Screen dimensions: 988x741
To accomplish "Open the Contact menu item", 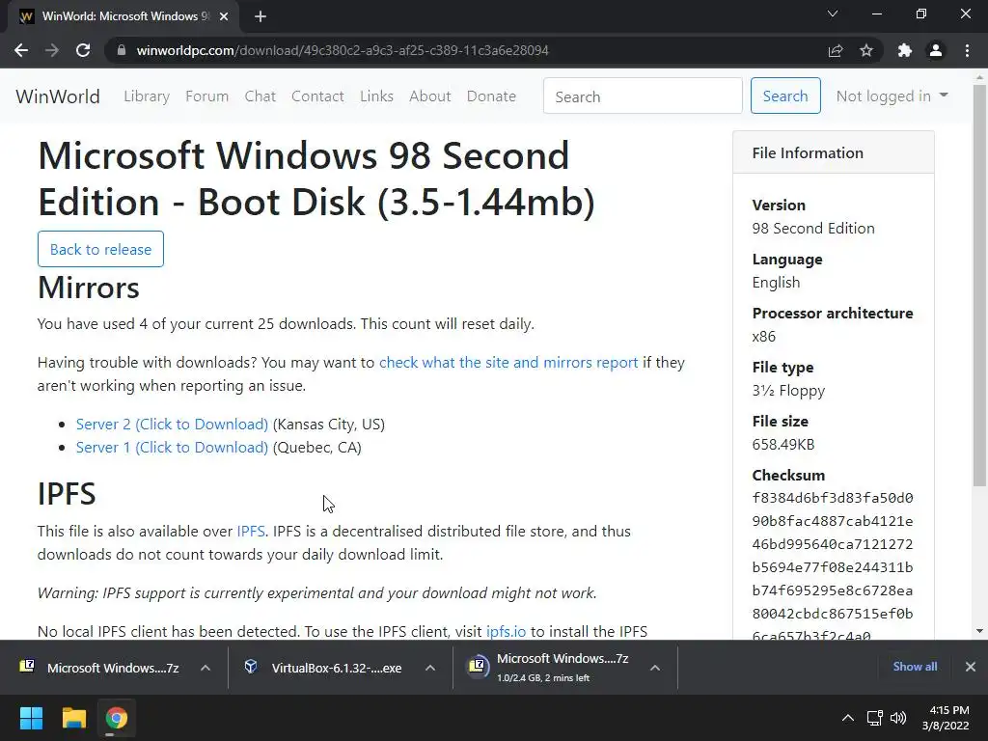I will click(317, 96).
